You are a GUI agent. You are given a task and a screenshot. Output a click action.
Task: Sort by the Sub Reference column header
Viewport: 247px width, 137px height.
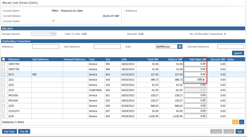[x=41, y=59]
